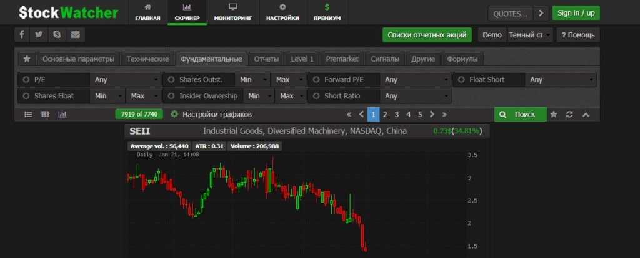The width and height of the screenshot is (640, 258).
Task: Click the Sign in / up button
Action: (x=576, y=13)
